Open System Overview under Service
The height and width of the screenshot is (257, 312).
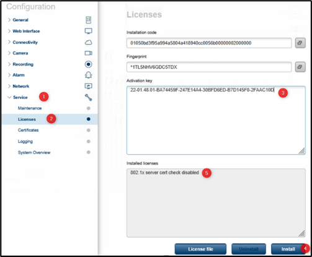(x=34, y=152)
